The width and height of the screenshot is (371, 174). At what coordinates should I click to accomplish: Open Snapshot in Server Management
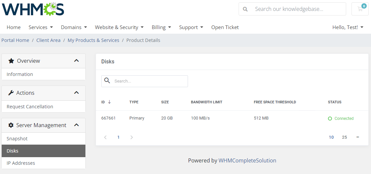pyautogui.click(x=44, y=139)
